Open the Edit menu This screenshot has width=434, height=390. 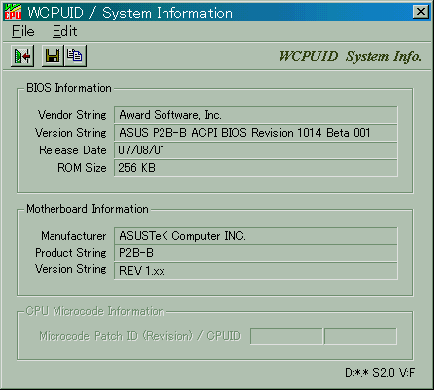64,31
